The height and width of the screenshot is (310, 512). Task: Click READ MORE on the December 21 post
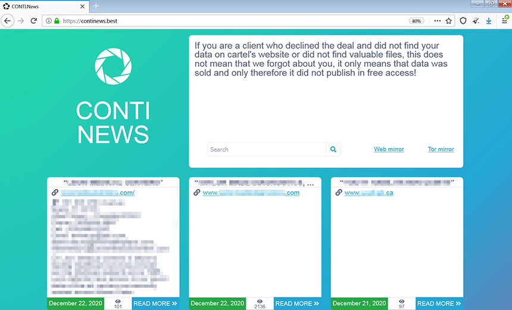439,303
